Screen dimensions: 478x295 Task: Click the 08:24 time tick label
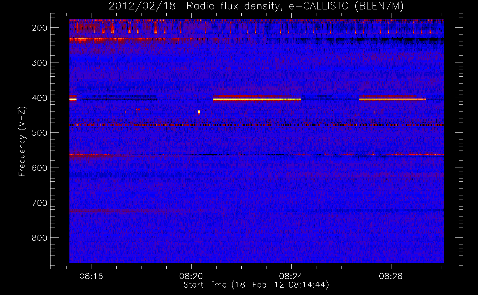[291, 276]
